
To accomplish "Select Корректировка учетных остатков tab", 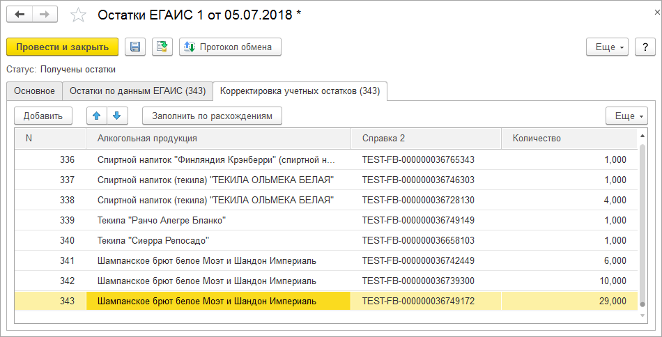I will coord(300,91).
